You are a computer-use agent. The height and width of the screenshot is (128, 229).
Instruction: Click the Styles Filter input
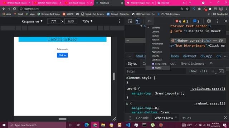tap(156, 71)
